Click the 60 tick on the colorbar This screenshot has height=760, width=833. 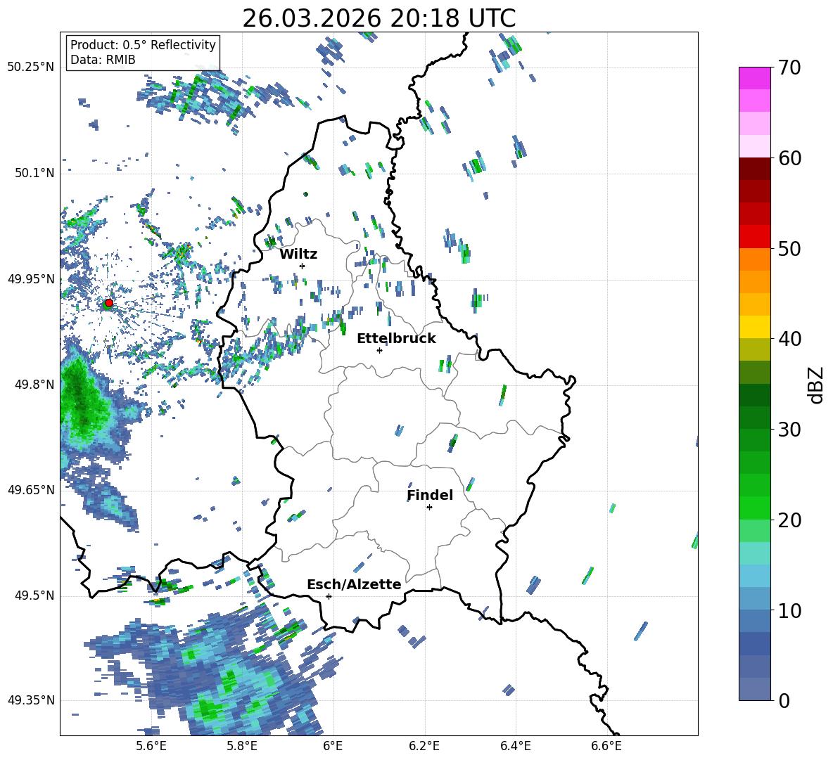point(789,158)
